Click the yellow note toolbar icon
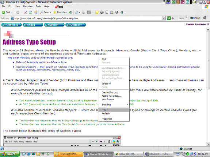Viewport: 210px width, 157px height. [x=97, y=12]
